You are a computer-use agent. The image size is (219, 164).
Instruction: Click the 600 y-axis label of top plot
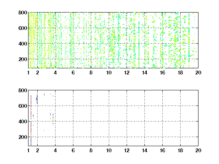(23, 28)
